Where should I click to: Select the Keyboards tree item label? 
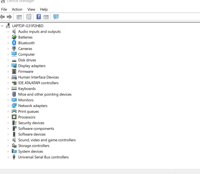click(x=27, y=89)
